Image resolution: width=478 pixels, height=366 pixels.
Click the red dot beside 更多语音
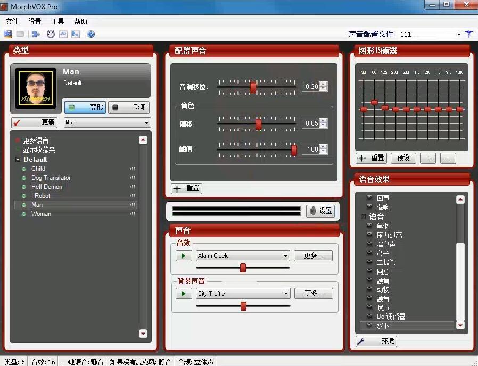coord(18,140)
